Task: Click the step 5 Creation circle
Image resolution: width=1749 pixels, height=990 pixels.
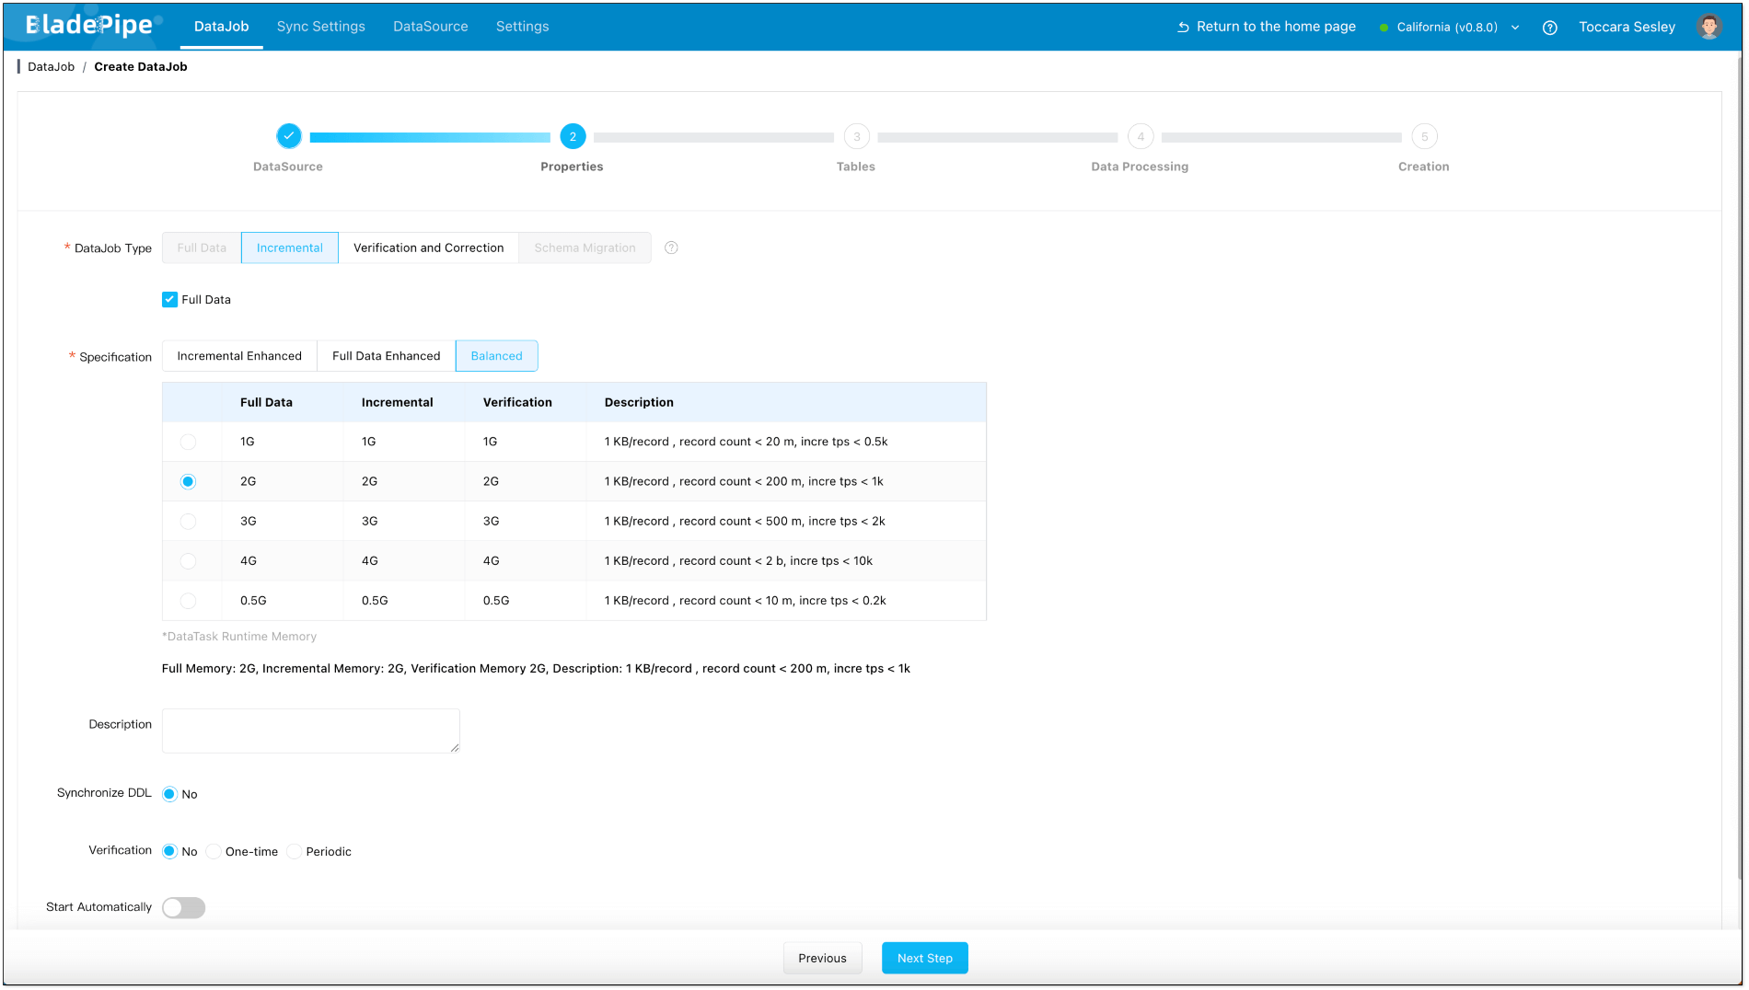Action: (x=1424, y=137)
